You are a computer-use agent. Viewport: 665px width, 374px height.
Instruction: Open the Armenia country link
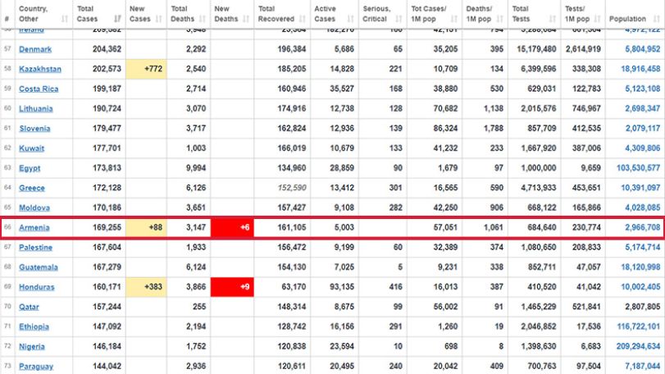tap(34, 228)
